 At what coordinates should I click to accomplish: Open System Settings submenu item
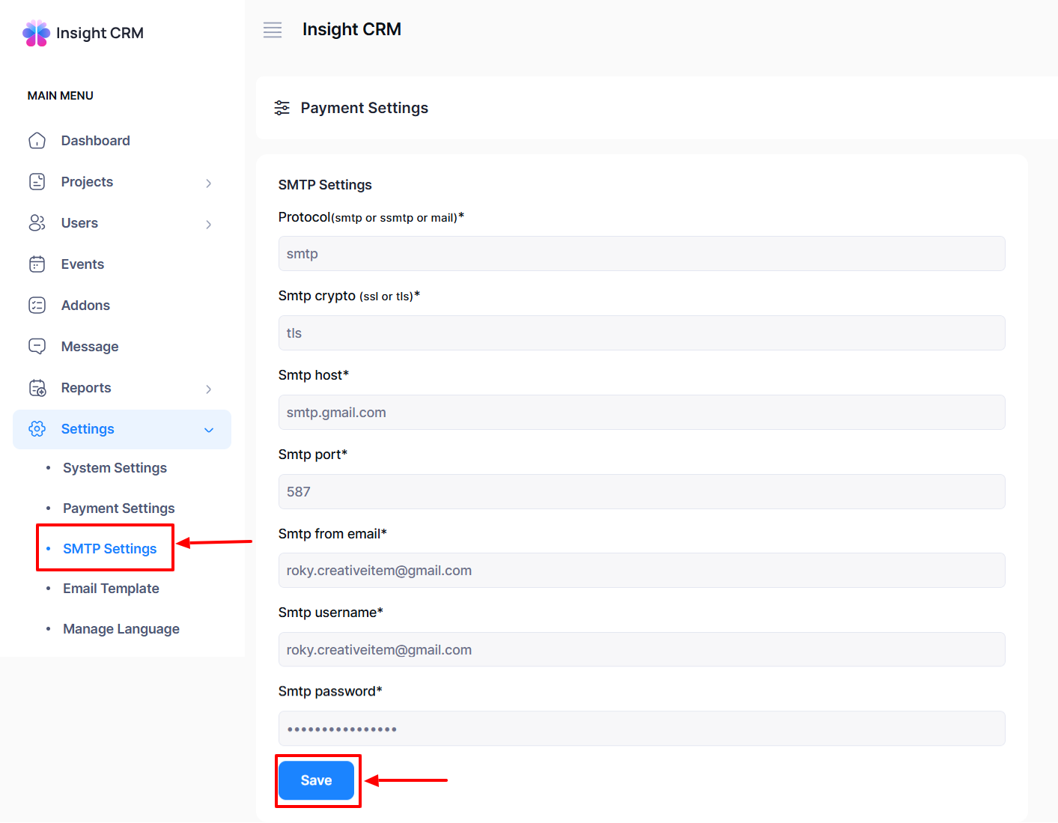115,468
